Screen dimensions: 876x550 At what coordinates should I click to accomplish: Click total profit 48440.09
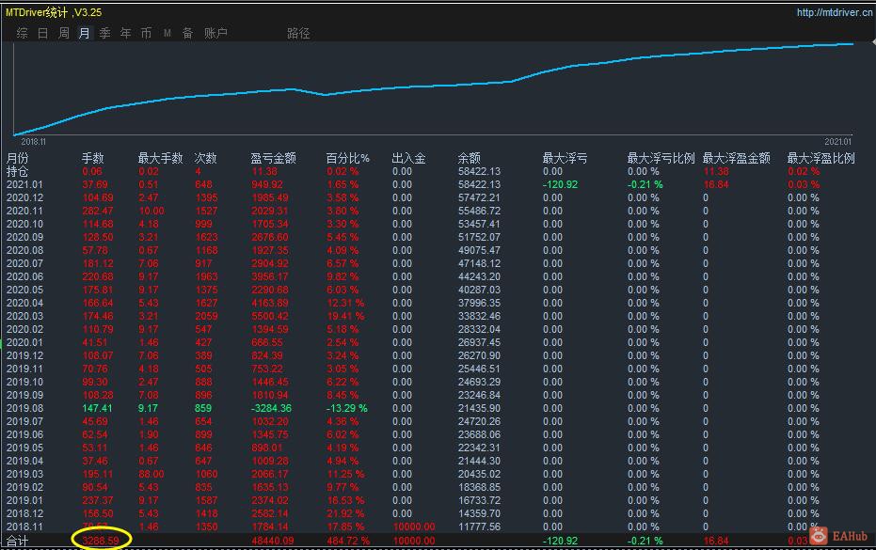[x=273, y=541]
